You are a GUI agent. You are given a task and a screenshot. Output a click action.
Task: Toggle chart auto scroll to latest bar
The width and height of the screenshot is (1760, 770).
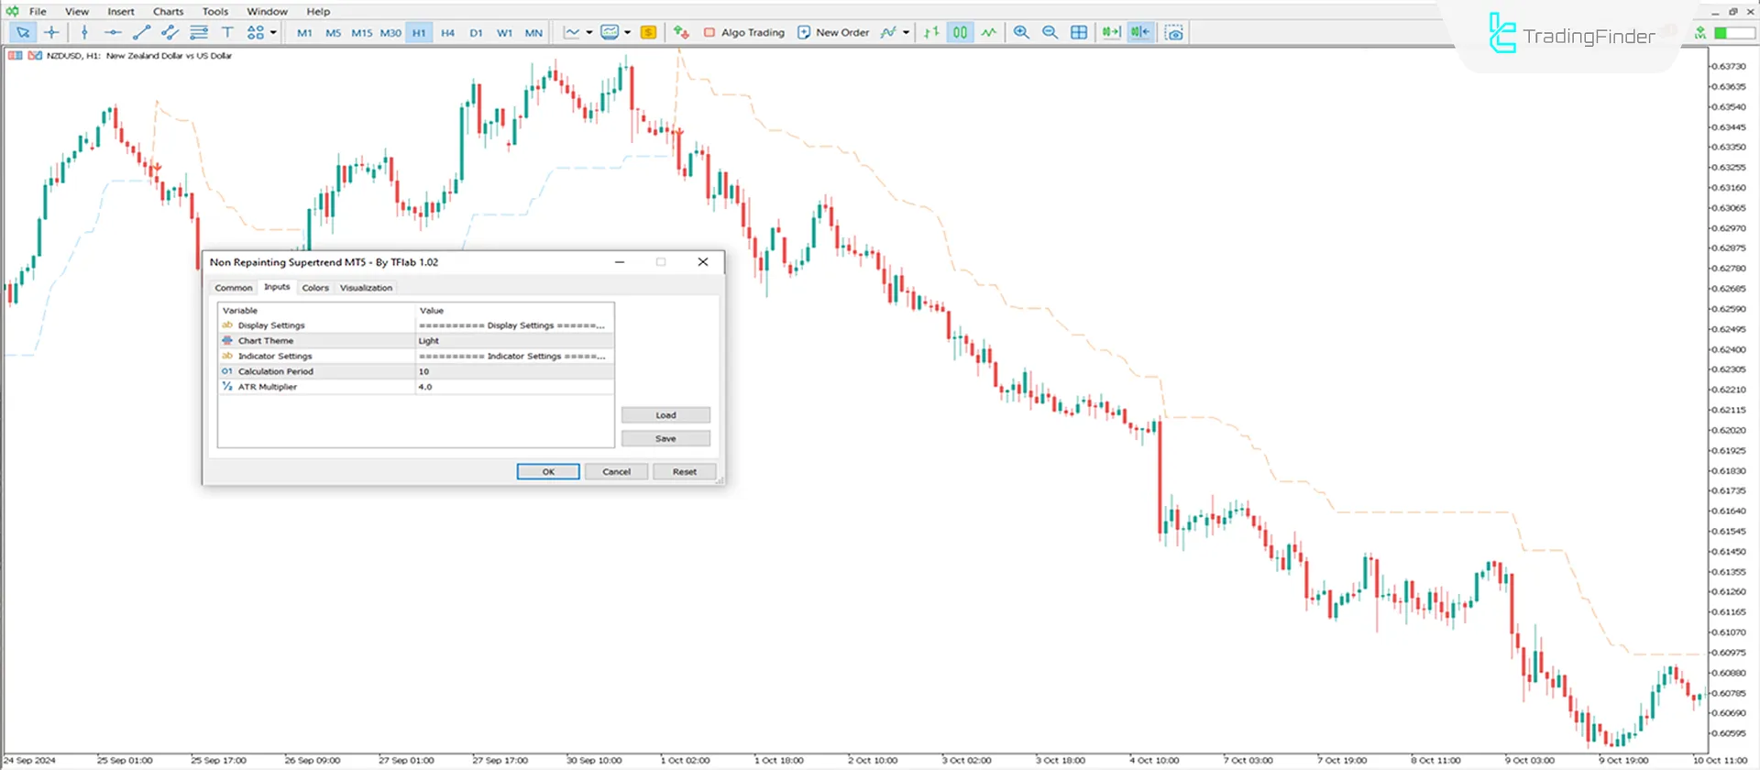click(1111, 32)
